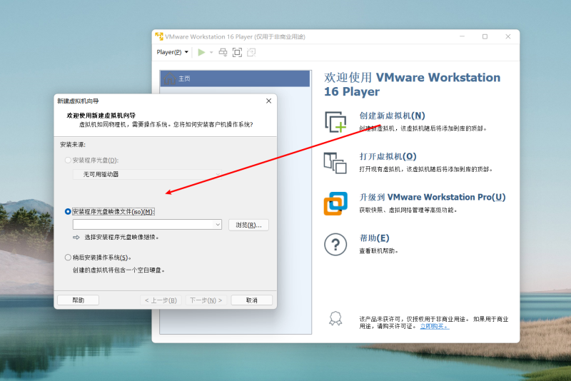
Task: Open the dropdown arrow next to play button
Action: [211, 52]
